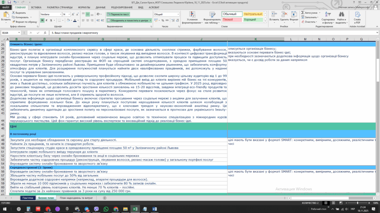Click the Format Painter brush icon
This screenshot has width=380, height=213.
coord(14,22)
